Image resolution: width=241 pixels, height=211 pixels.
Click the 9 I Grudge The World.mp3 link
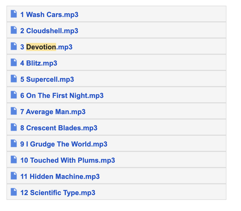click(x=64, y=144)
